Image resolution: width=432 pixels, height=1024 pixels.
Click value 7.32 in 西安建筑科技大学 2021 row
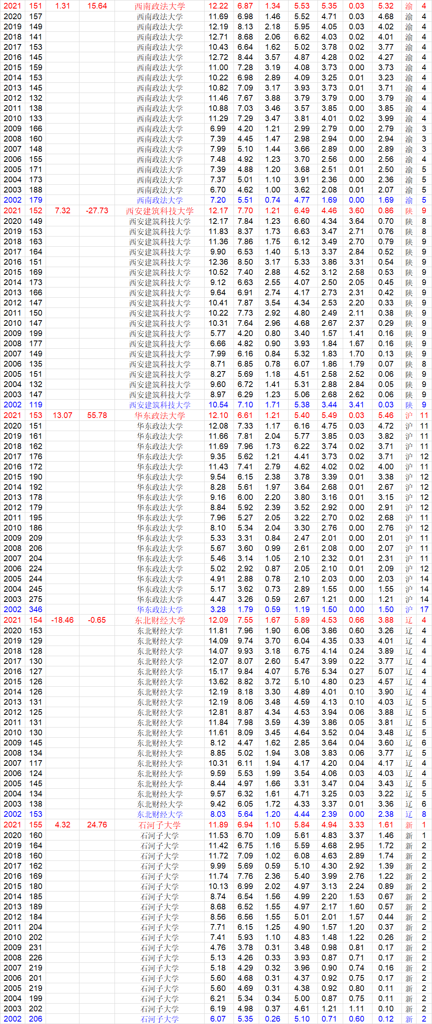62,211
